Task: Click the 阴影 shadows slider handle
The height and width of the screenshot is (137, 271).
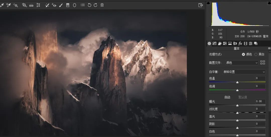Action: 237,128
